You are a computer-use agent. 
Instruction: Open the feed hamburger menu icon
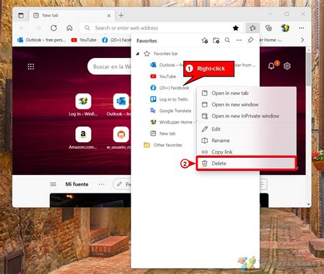pos(53,184)
